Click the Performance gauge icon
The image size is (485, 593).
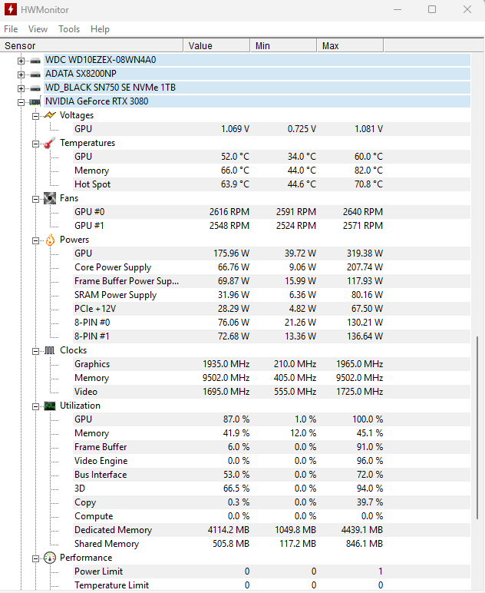pos(50,558)
